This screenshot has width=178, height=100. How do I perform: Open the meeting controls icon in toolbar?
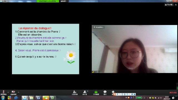75,92
